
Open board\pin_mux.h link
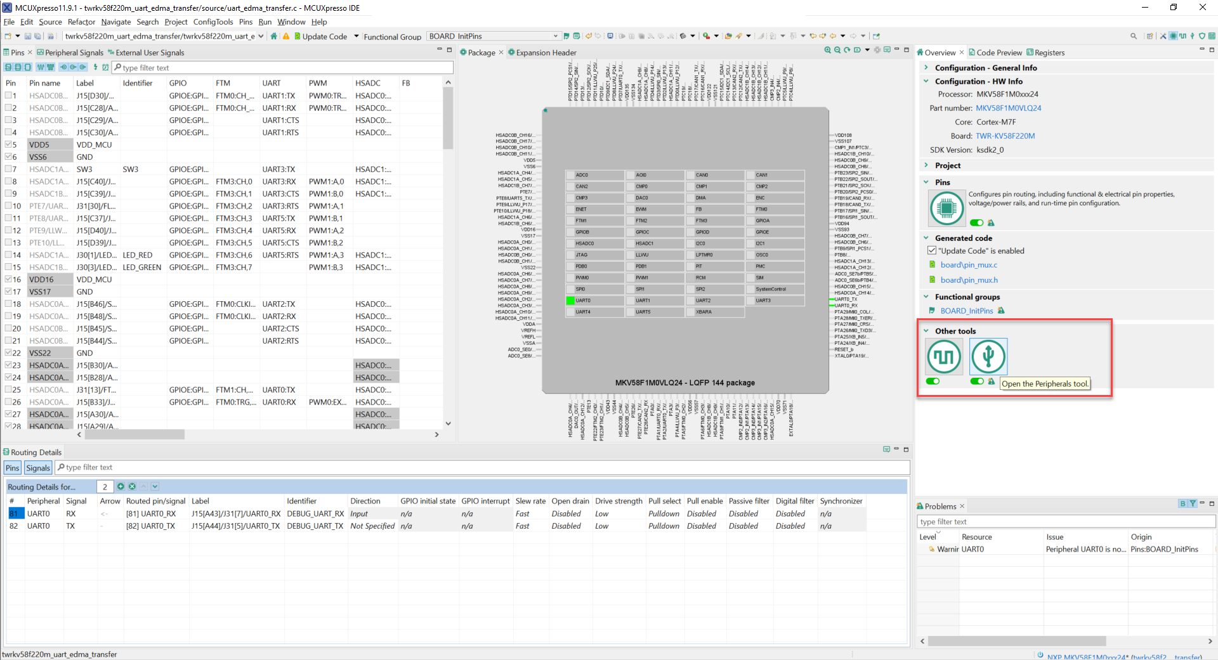pyautogui.click(x=969, y=280)
